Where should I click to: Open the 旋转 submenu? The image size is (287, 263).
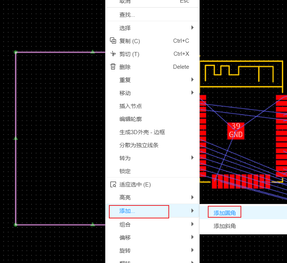152,250
